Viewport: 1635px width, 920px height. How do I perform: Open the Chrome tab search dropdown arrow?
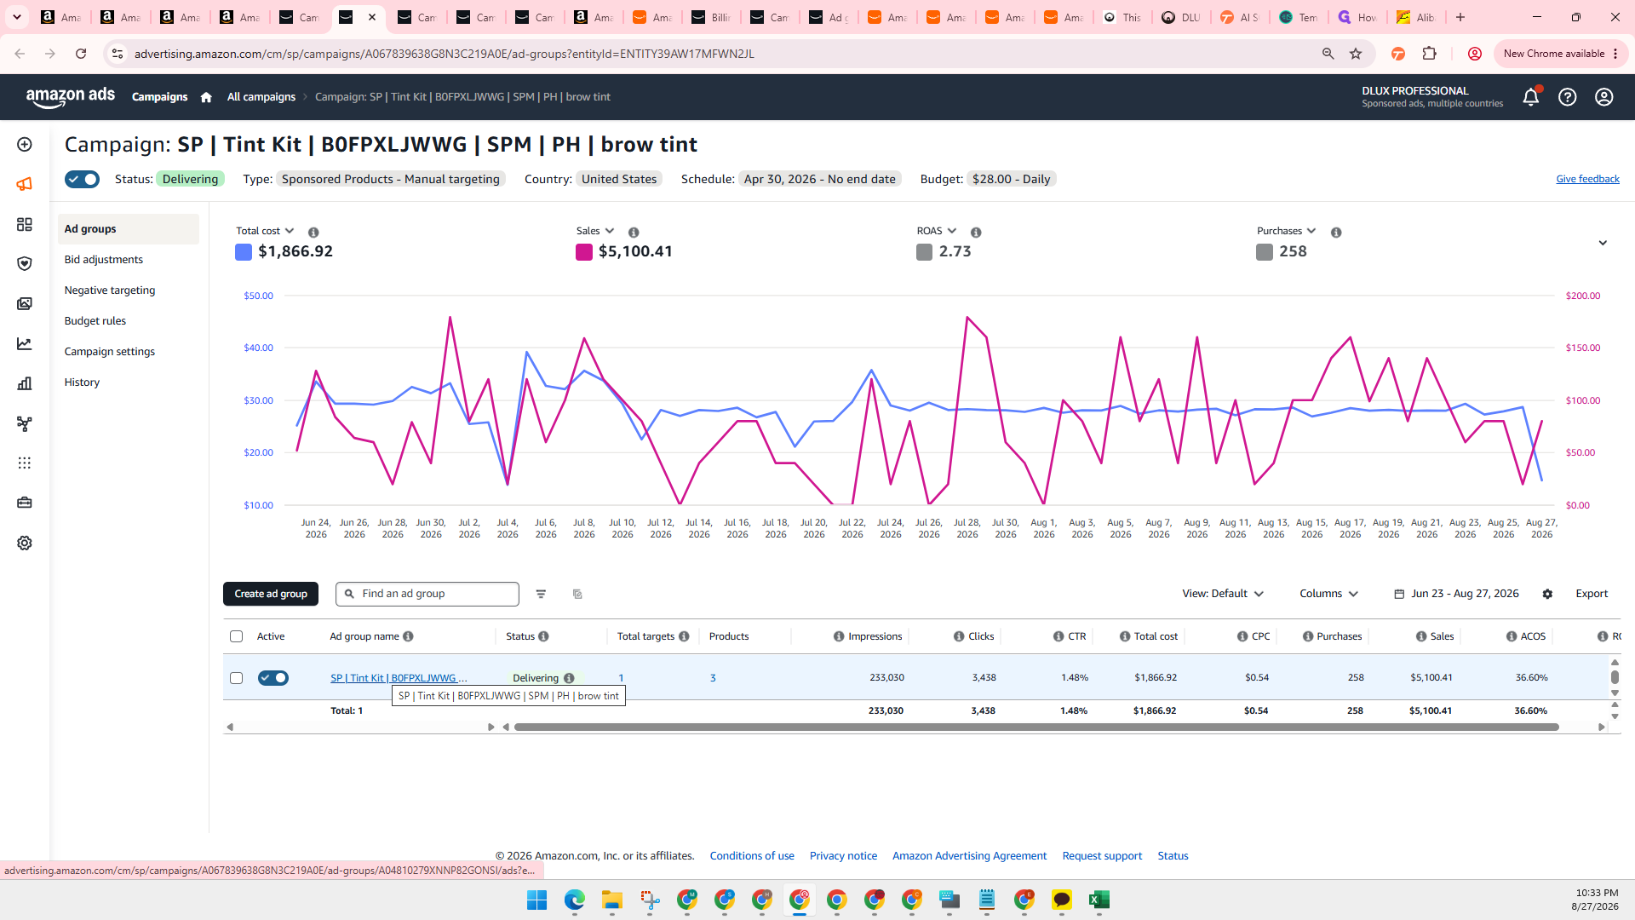17,17
